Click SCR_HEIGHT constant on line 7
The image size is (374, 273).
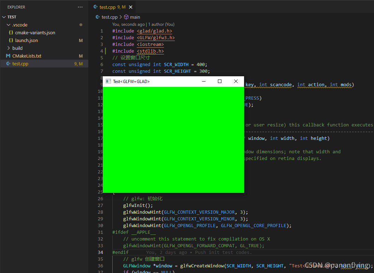point(177,71)
